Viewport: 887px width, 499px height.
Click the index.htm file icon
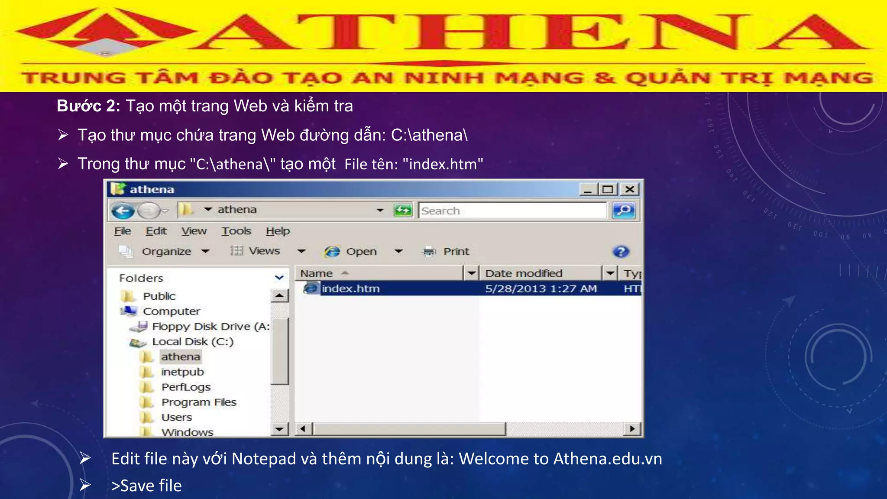click(x=311, y=288)
